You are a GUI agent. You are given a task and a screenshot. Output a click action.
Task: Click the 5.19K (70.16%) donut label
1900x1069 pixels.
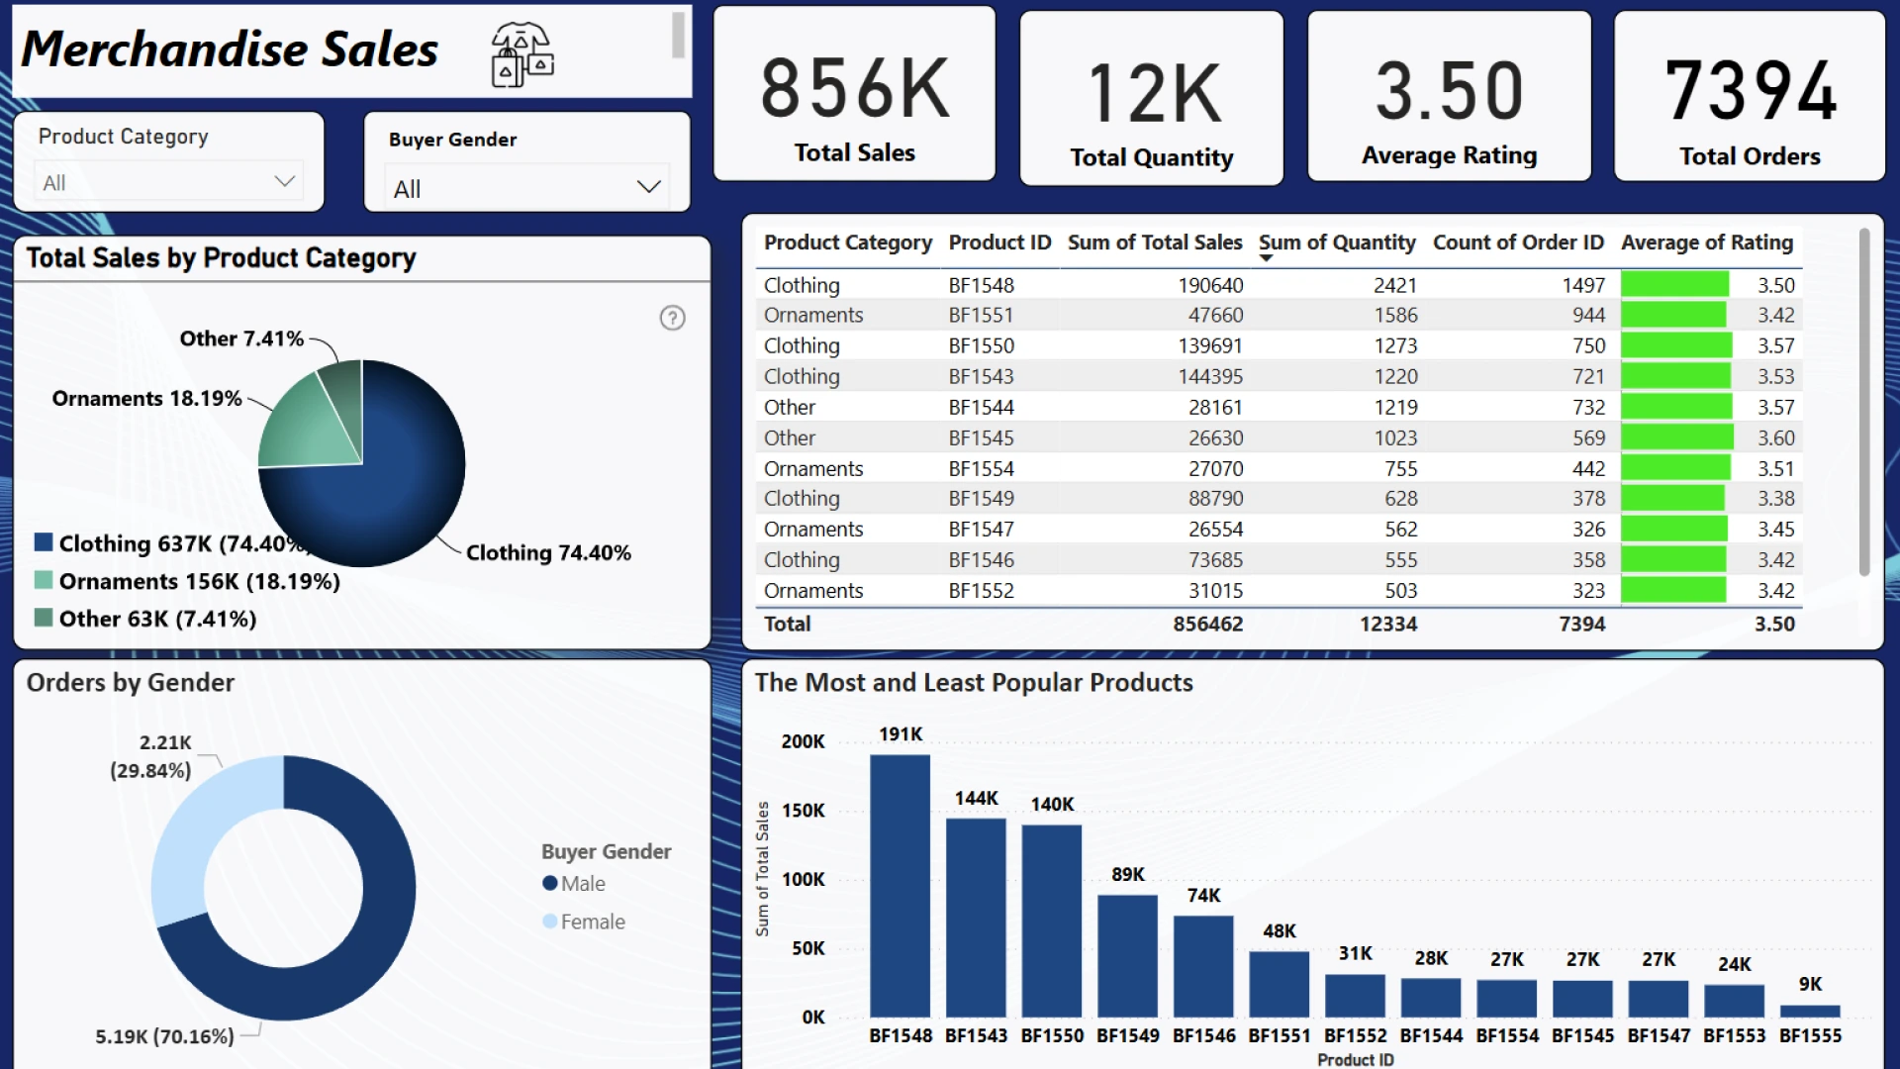164,1036
